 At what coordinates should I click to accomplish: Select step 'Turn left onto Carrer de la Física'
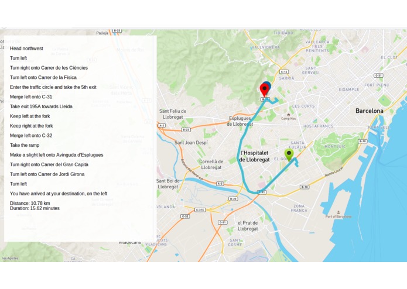pos(43,77)
